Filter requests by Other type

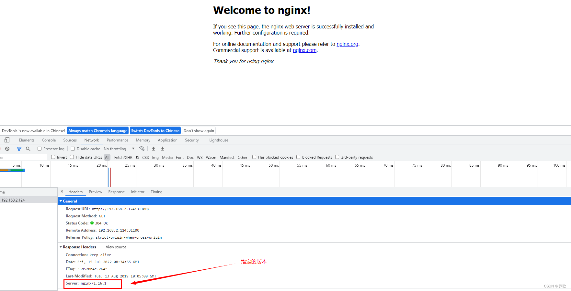(x=243, y=157)
